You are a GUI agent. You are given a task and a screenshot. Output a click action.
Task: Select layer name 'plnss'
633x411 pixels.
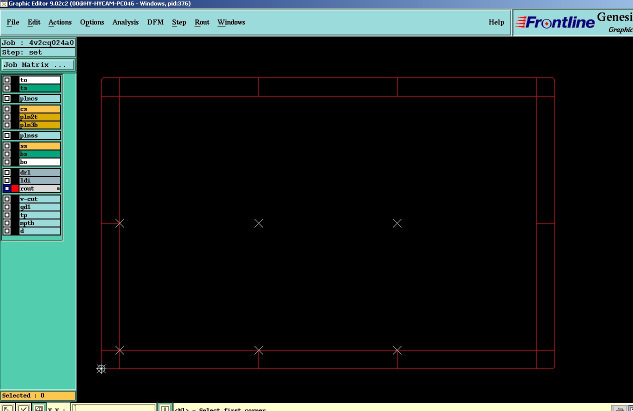point(39,135)
